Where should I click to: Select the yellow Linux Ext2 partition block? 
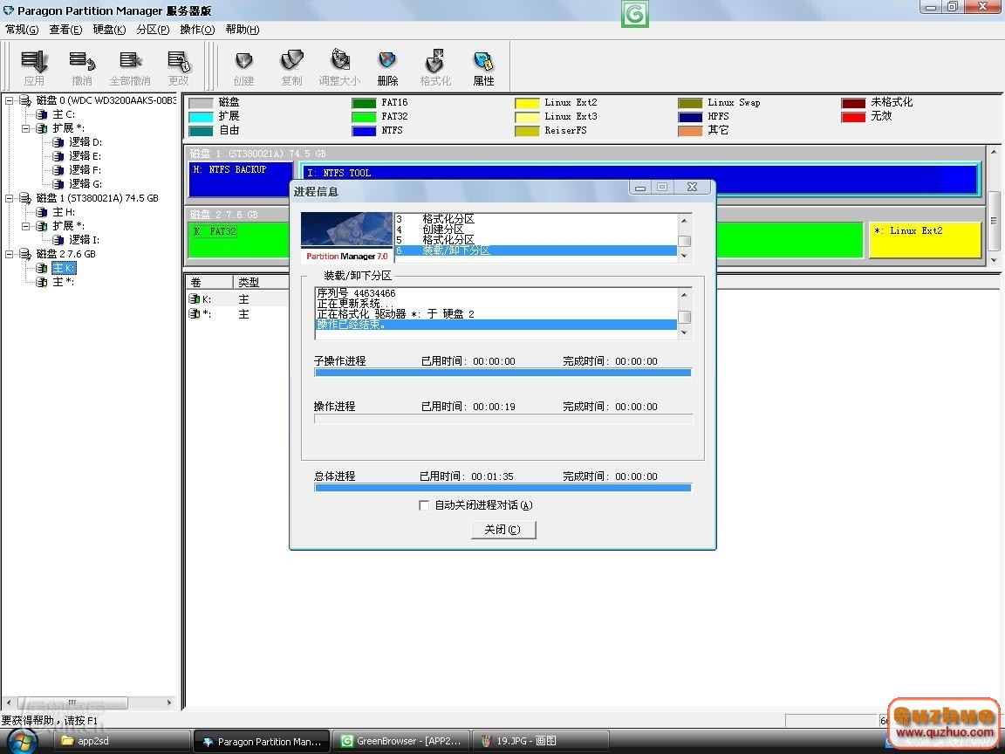[925, 240]
